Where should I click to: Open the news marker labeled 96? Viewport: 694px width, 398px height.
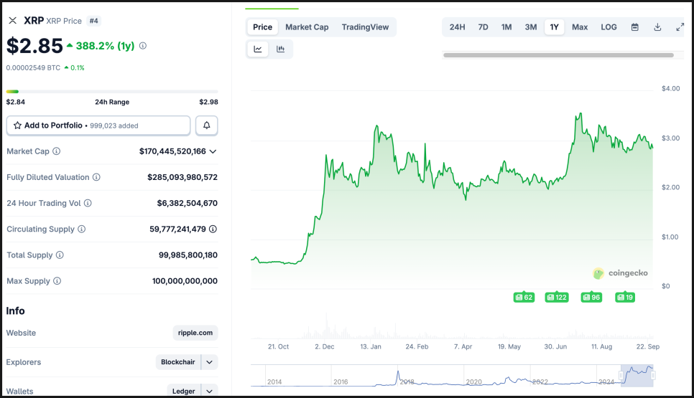tap(591, 298)
